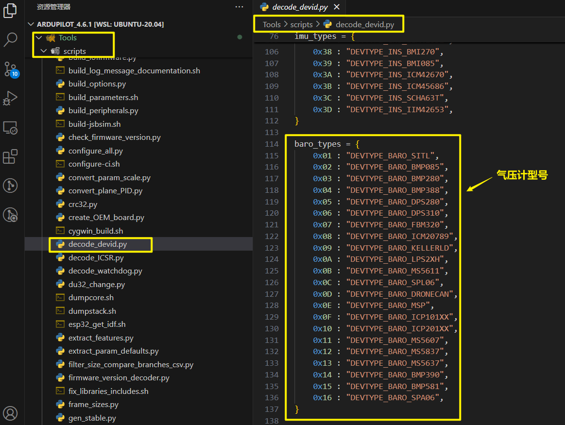The image size is (565, 425).
Task: Open the Search view in activity bar
Action: 10,39
